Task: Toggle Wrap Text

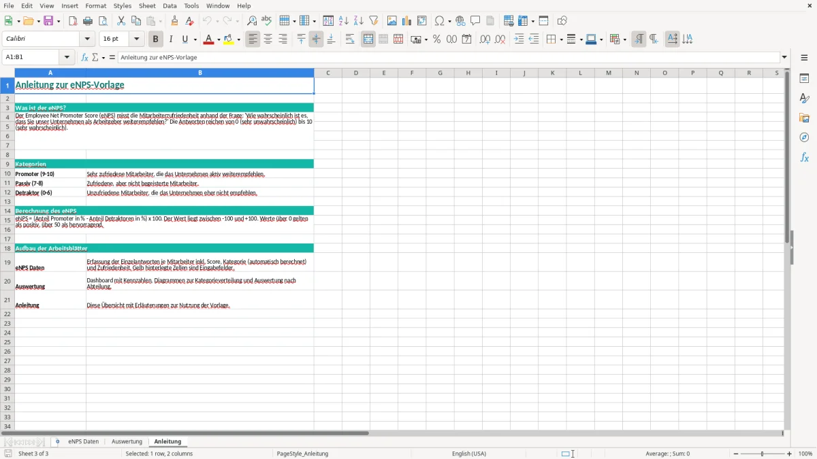Action: 350,39
